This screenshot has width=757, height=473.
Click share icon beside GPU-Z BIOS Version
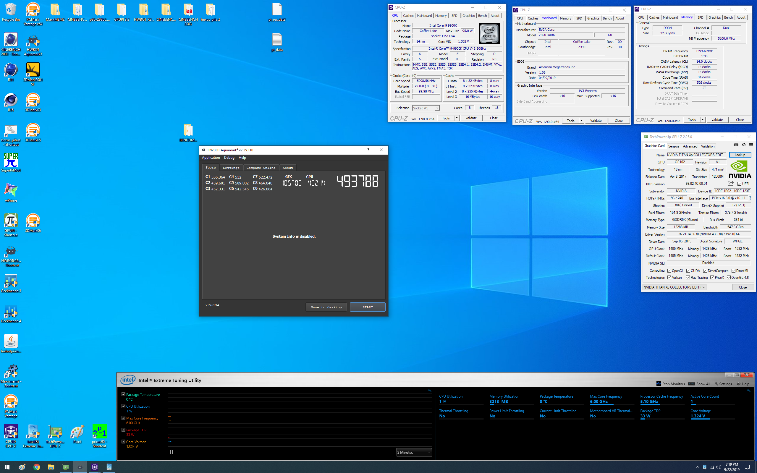pyautogui.click(x=731, y=184)
